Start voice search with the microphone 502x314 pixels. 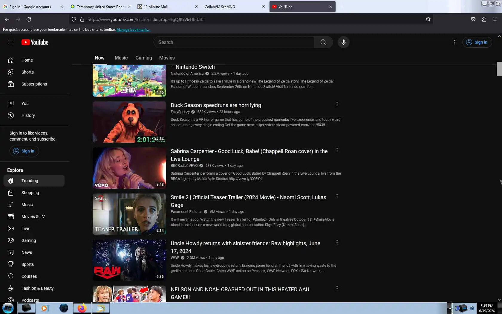(344, 42)
